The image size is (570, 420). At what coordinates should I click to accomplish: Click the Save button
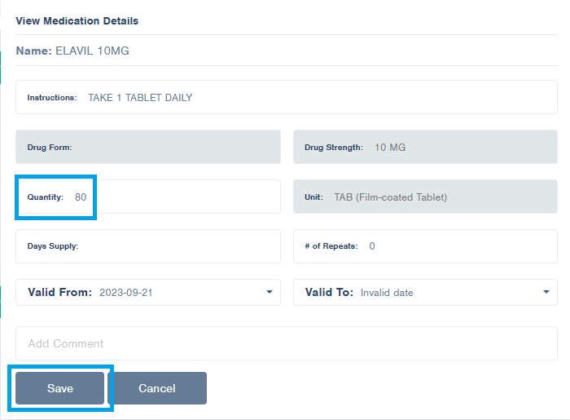coord(60,388)
